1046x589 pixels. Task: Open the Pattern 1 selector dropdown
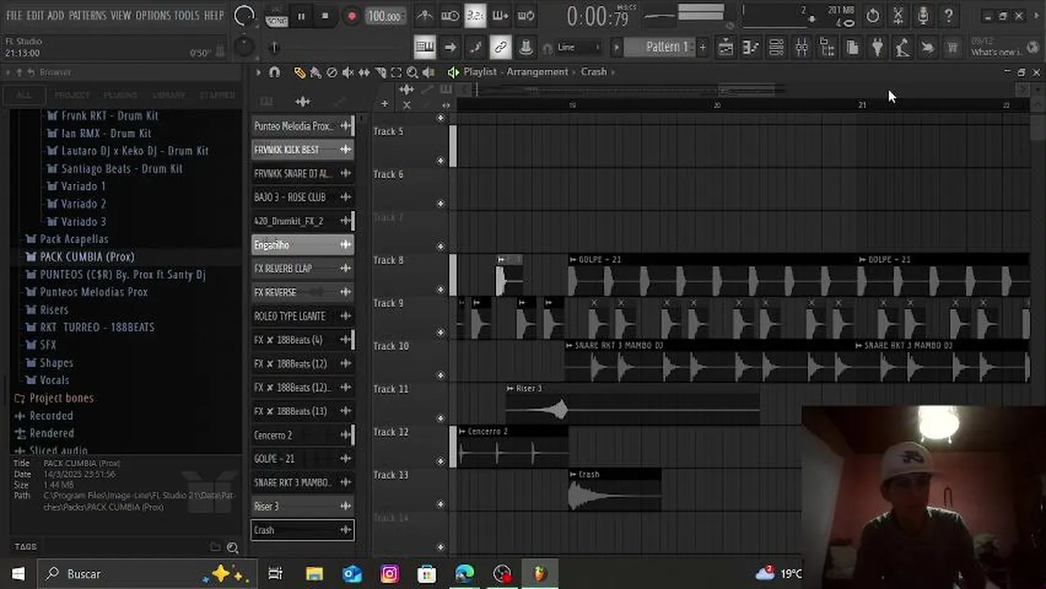[x=659, y=47]
